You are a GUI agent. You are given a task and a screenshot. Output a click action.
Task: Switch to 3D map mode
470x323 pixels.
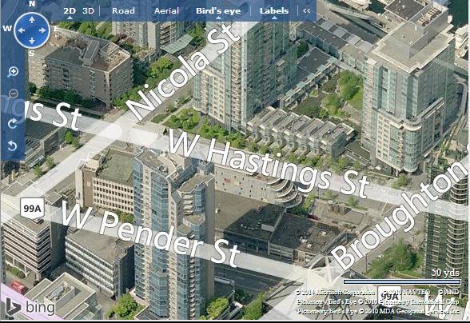pos(89,11)
